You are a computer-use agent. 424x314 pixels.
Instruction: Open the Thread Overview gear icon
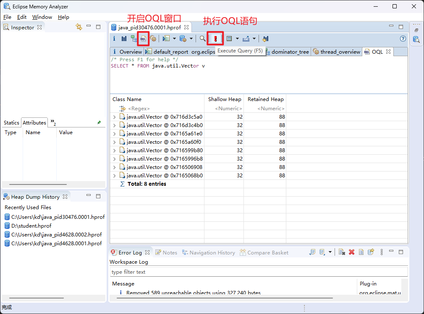click(153, 39)
